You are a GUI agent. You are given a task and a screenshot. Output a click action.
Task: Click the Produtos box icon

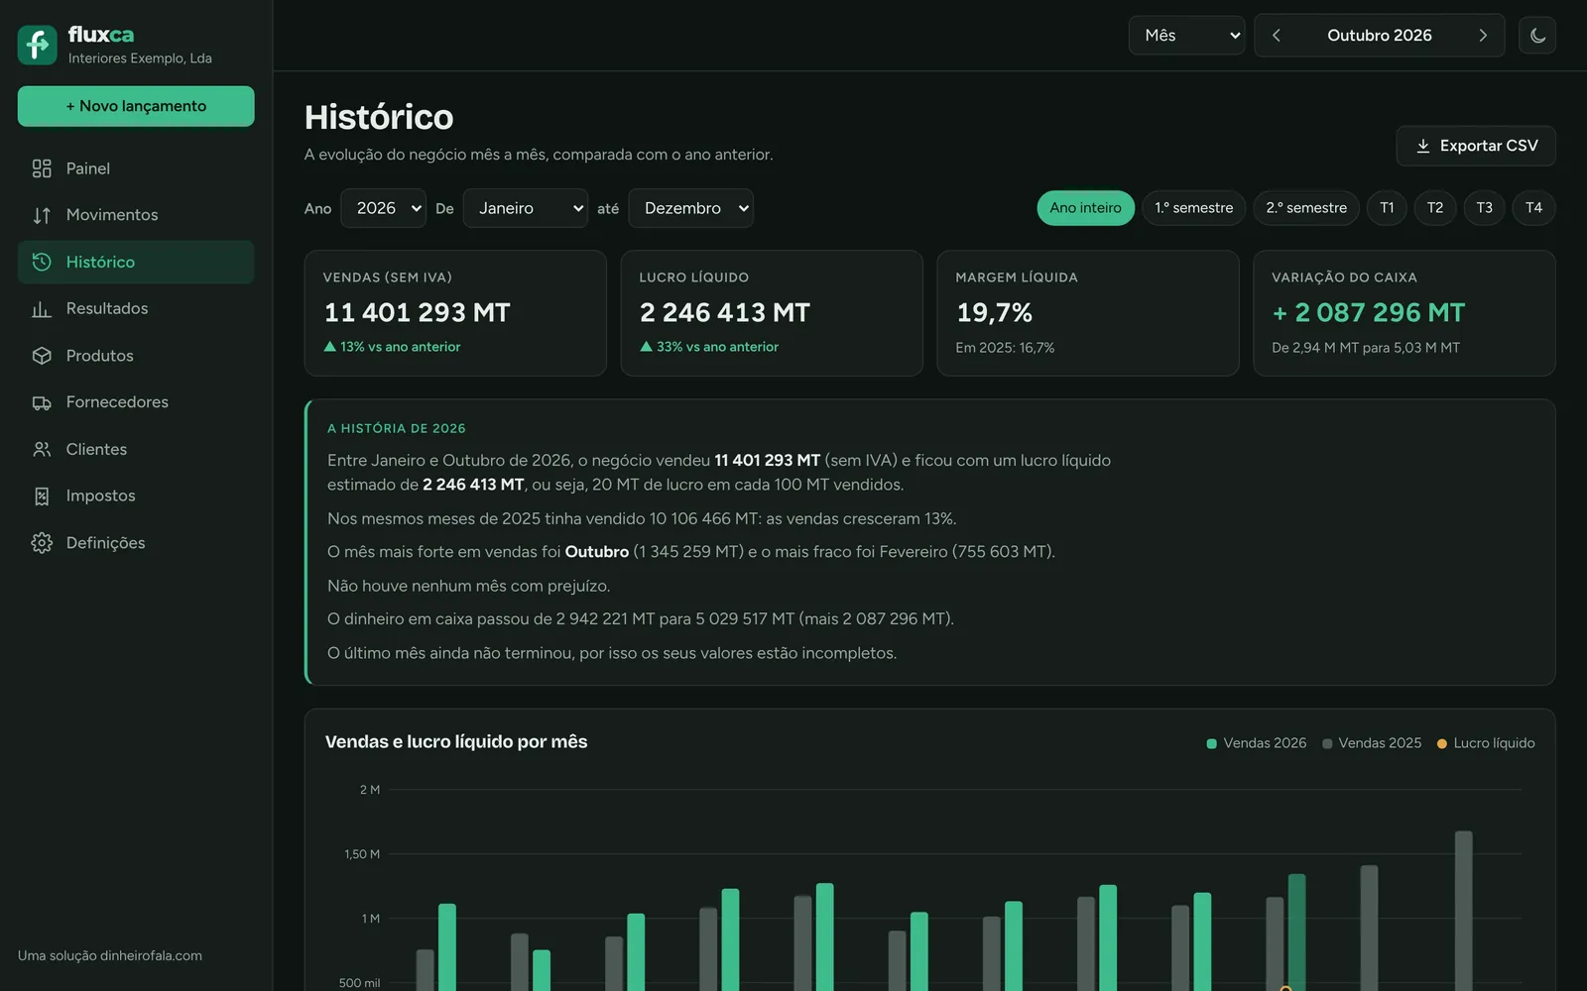(x=42, y=356)
